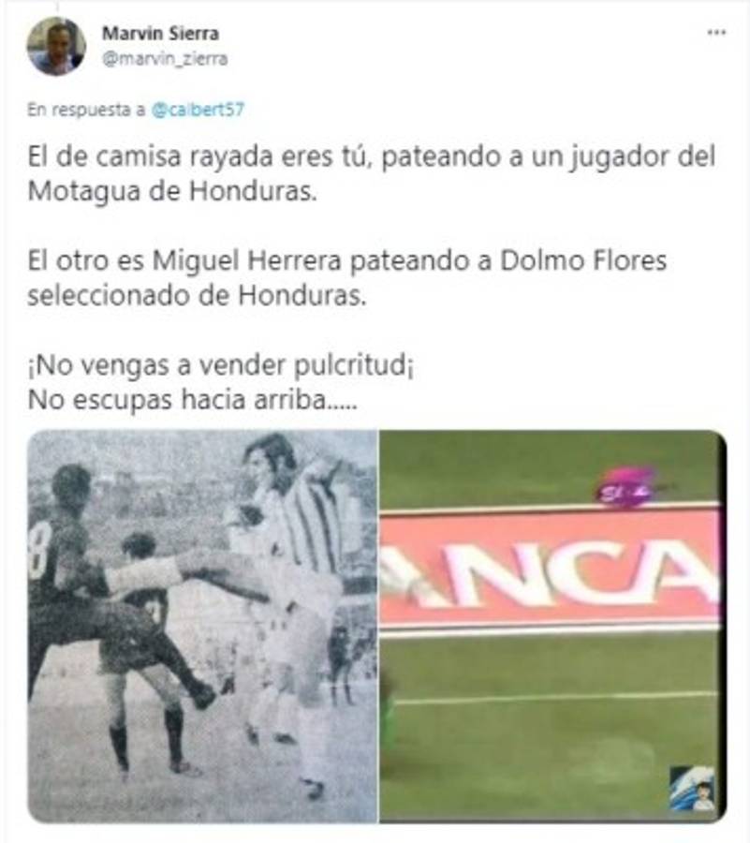This screenshot has height=843, width=750.
Task: Click the tweet text mentioning Miguel Herrera
Action: tap(347, 278)
